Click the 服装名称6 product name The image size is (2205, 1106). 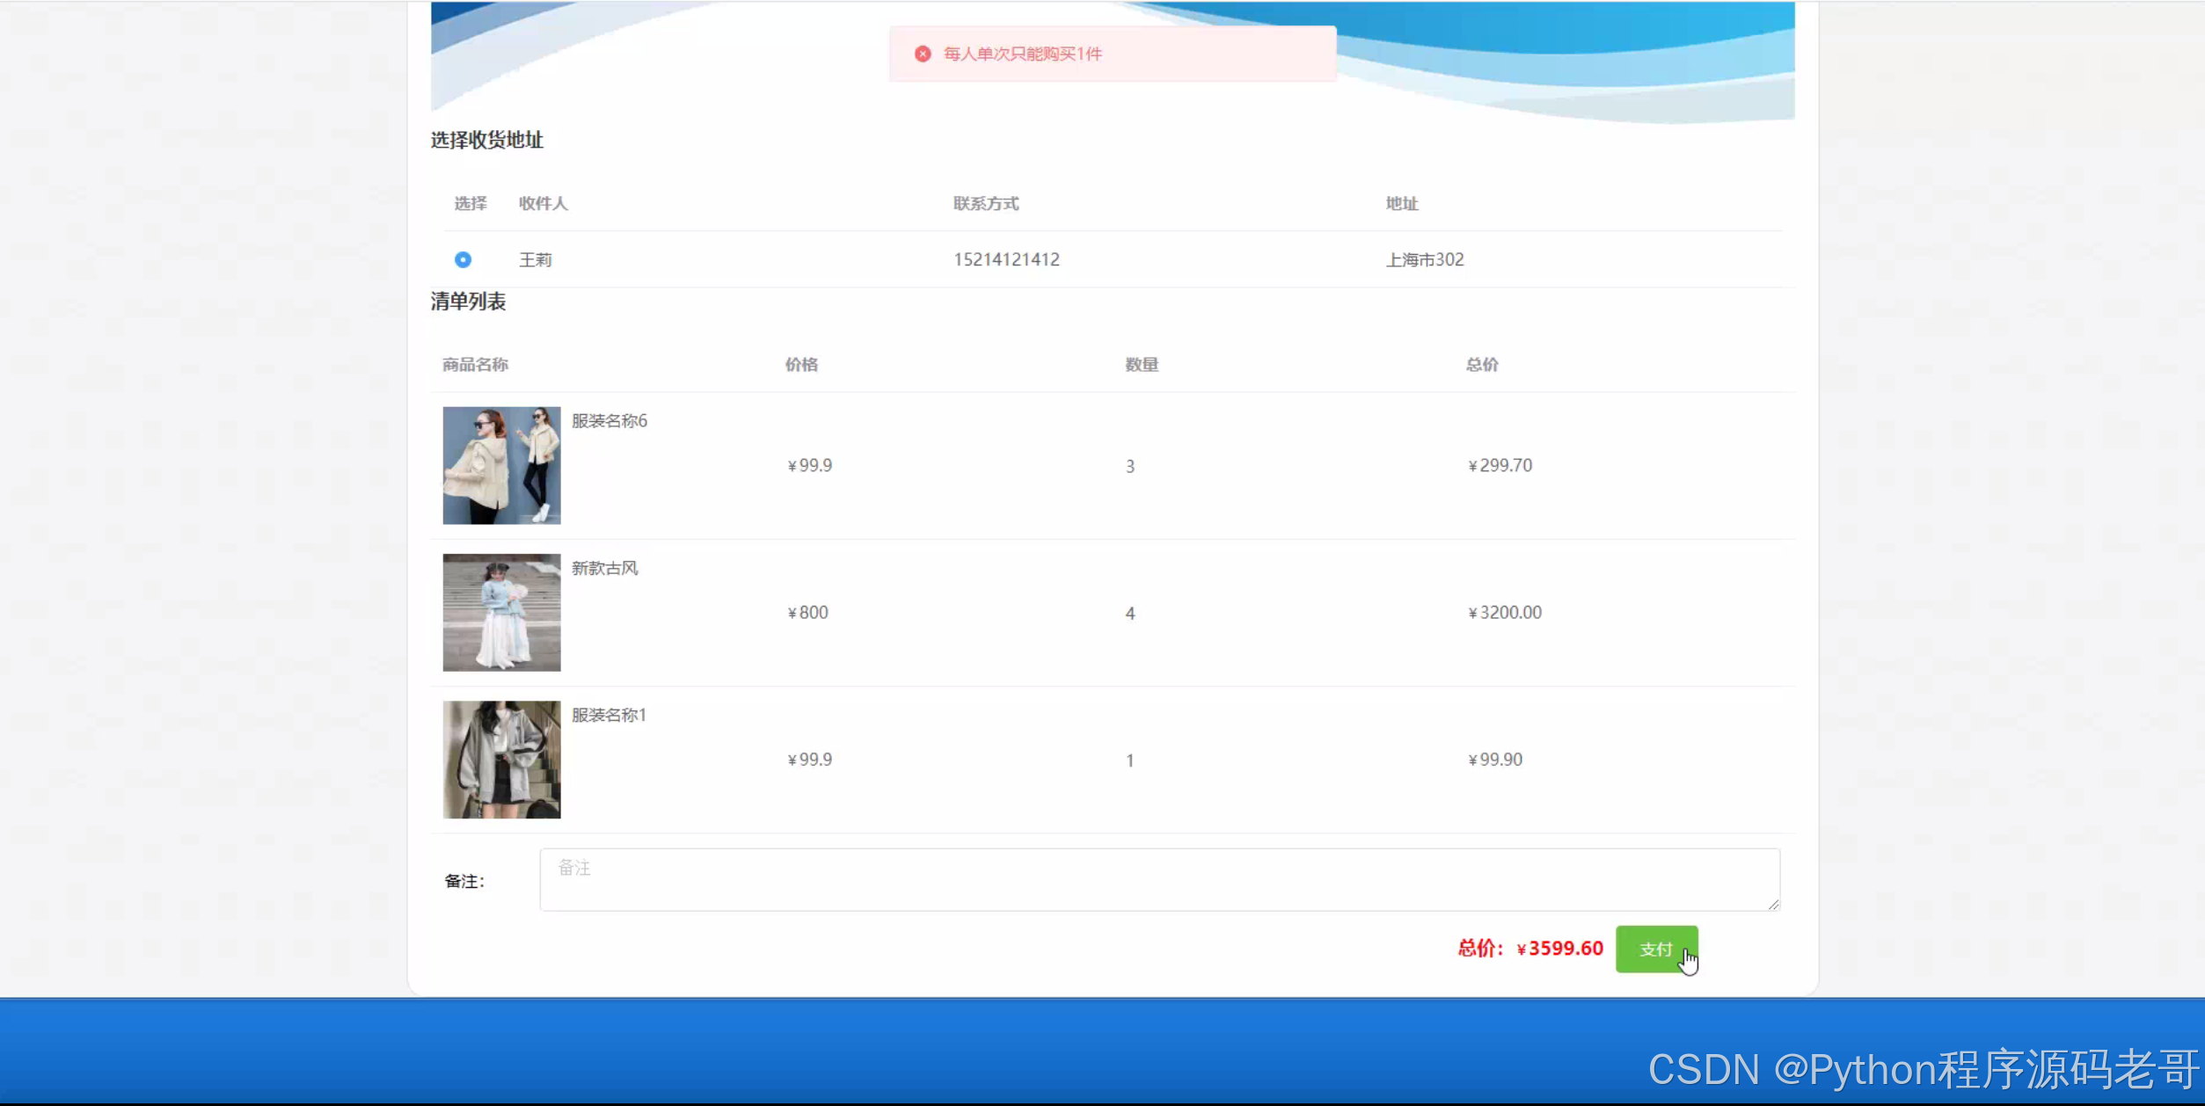[609, 420]
